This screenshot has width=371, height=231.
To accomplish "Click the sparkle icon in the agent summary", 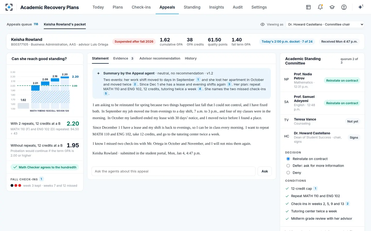I will point(98,73).
